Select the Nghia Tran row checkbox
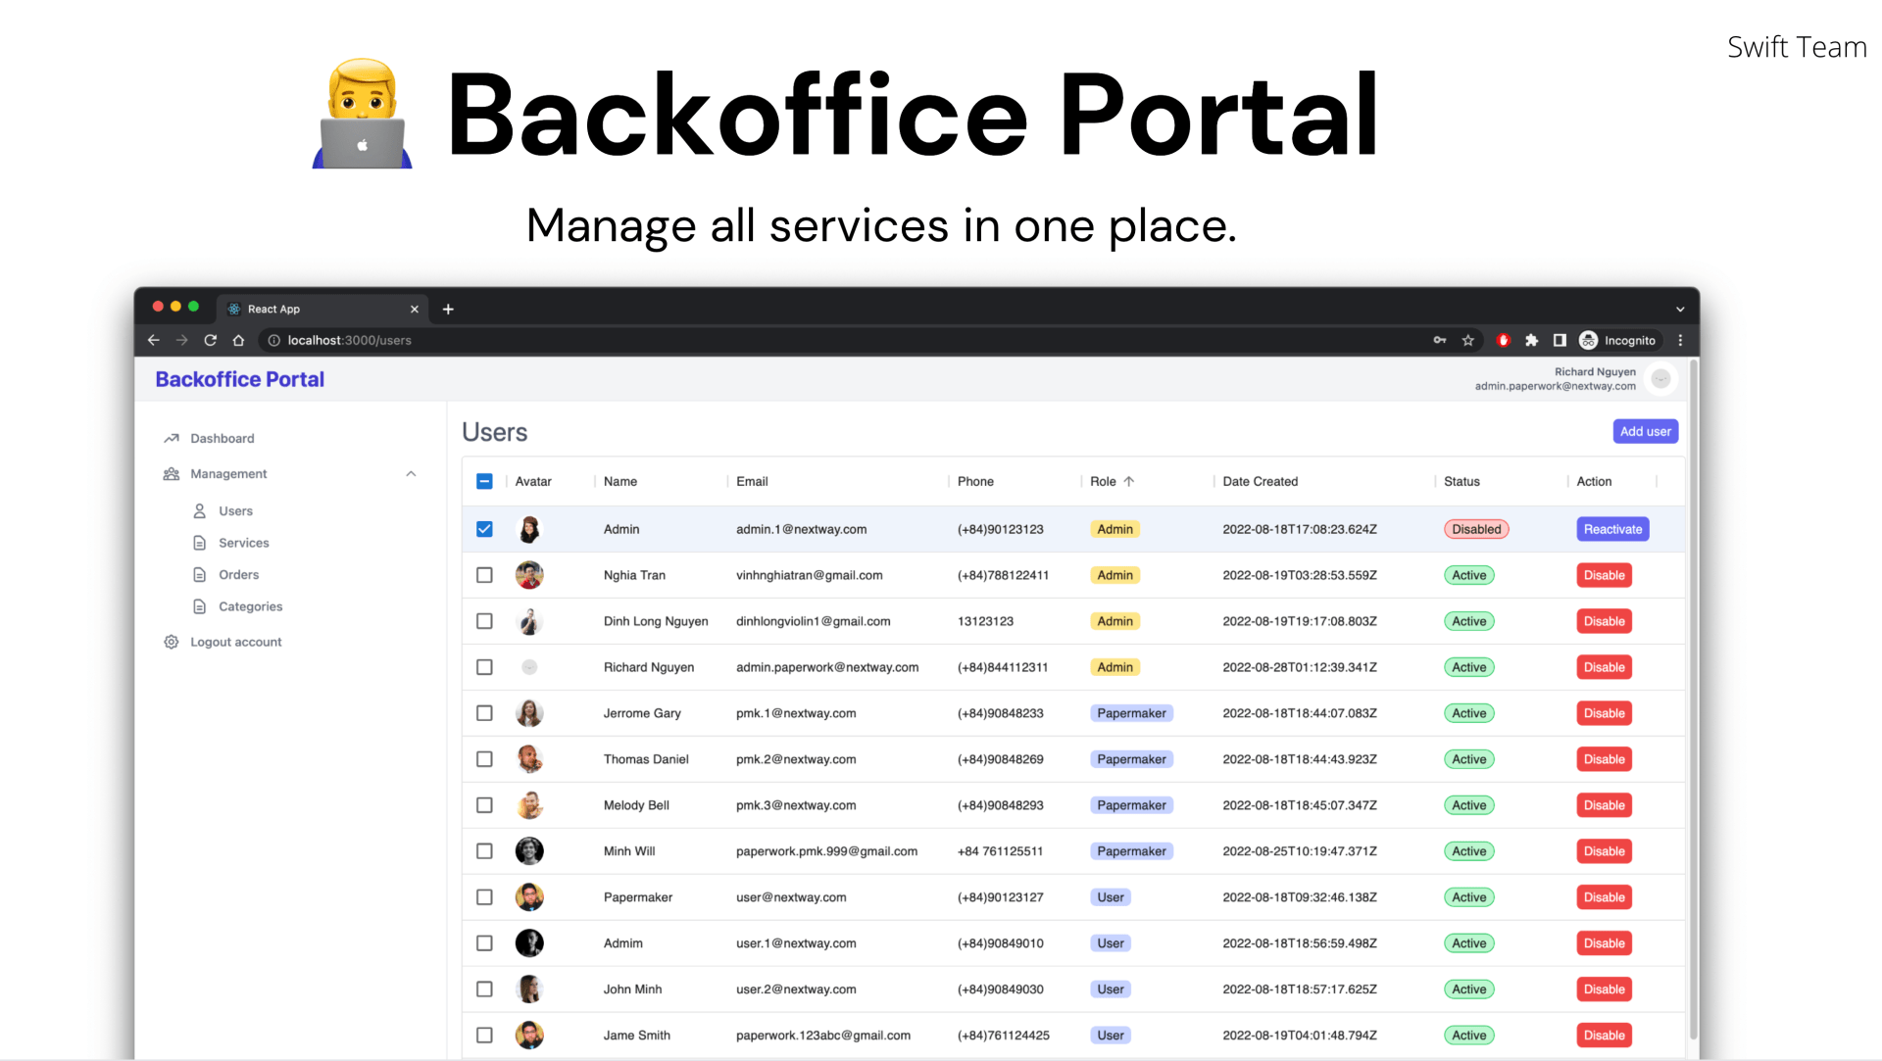Screen dimensions: 1882x1061 coord(484,575)
